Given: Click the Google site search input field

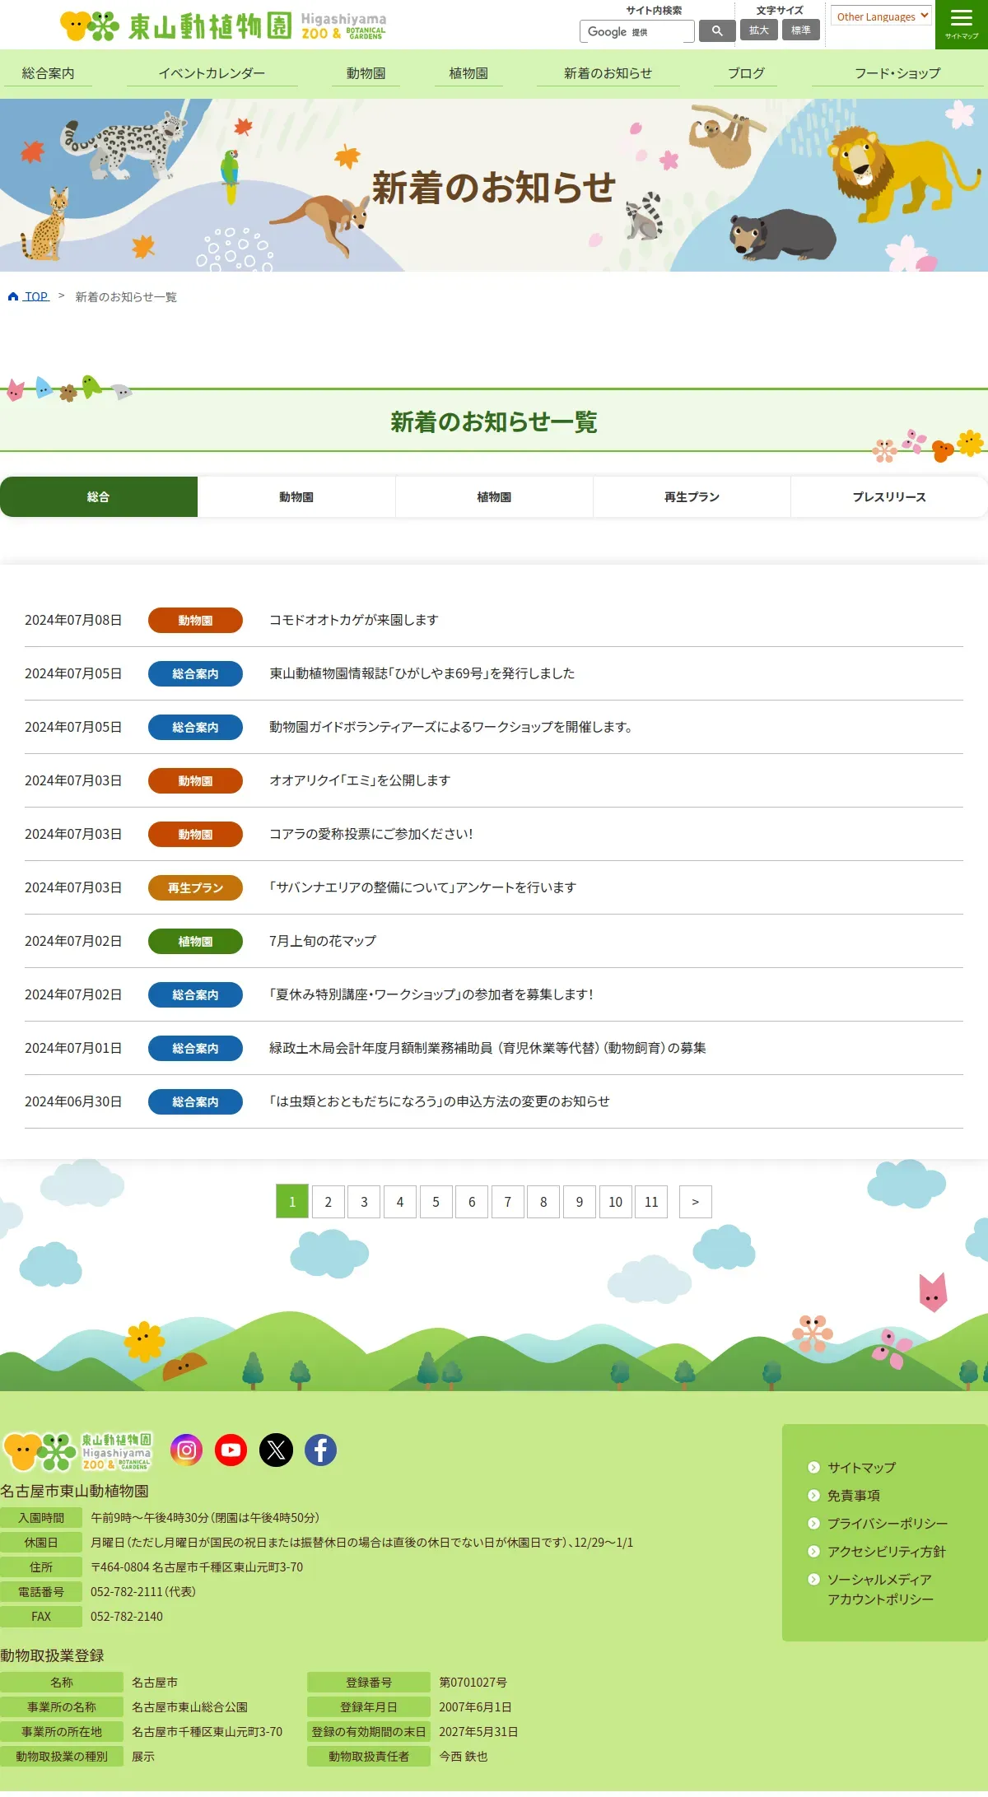Looking at the screenshot, I should click(x=636, y=31).
